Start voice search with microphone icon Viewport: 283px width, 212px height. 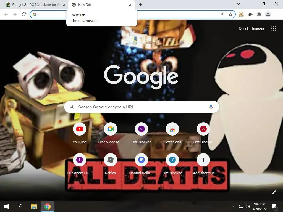[211, 107]
